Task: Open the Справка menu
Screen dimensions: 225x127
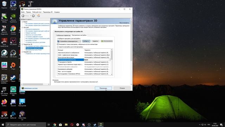Action: [x=57, y=12]
